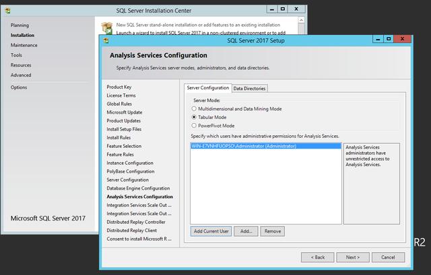Click scroll up arrow in Installation Center

(301, 20)
